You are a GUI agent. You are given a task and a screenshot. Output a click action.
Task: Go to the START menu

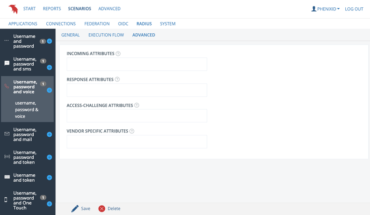[29, 9]
